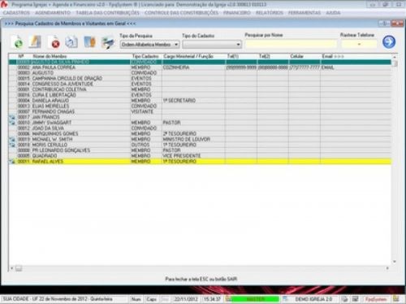
Task: Click the blue round arrow exit button
Action: [x=389, y=41]
